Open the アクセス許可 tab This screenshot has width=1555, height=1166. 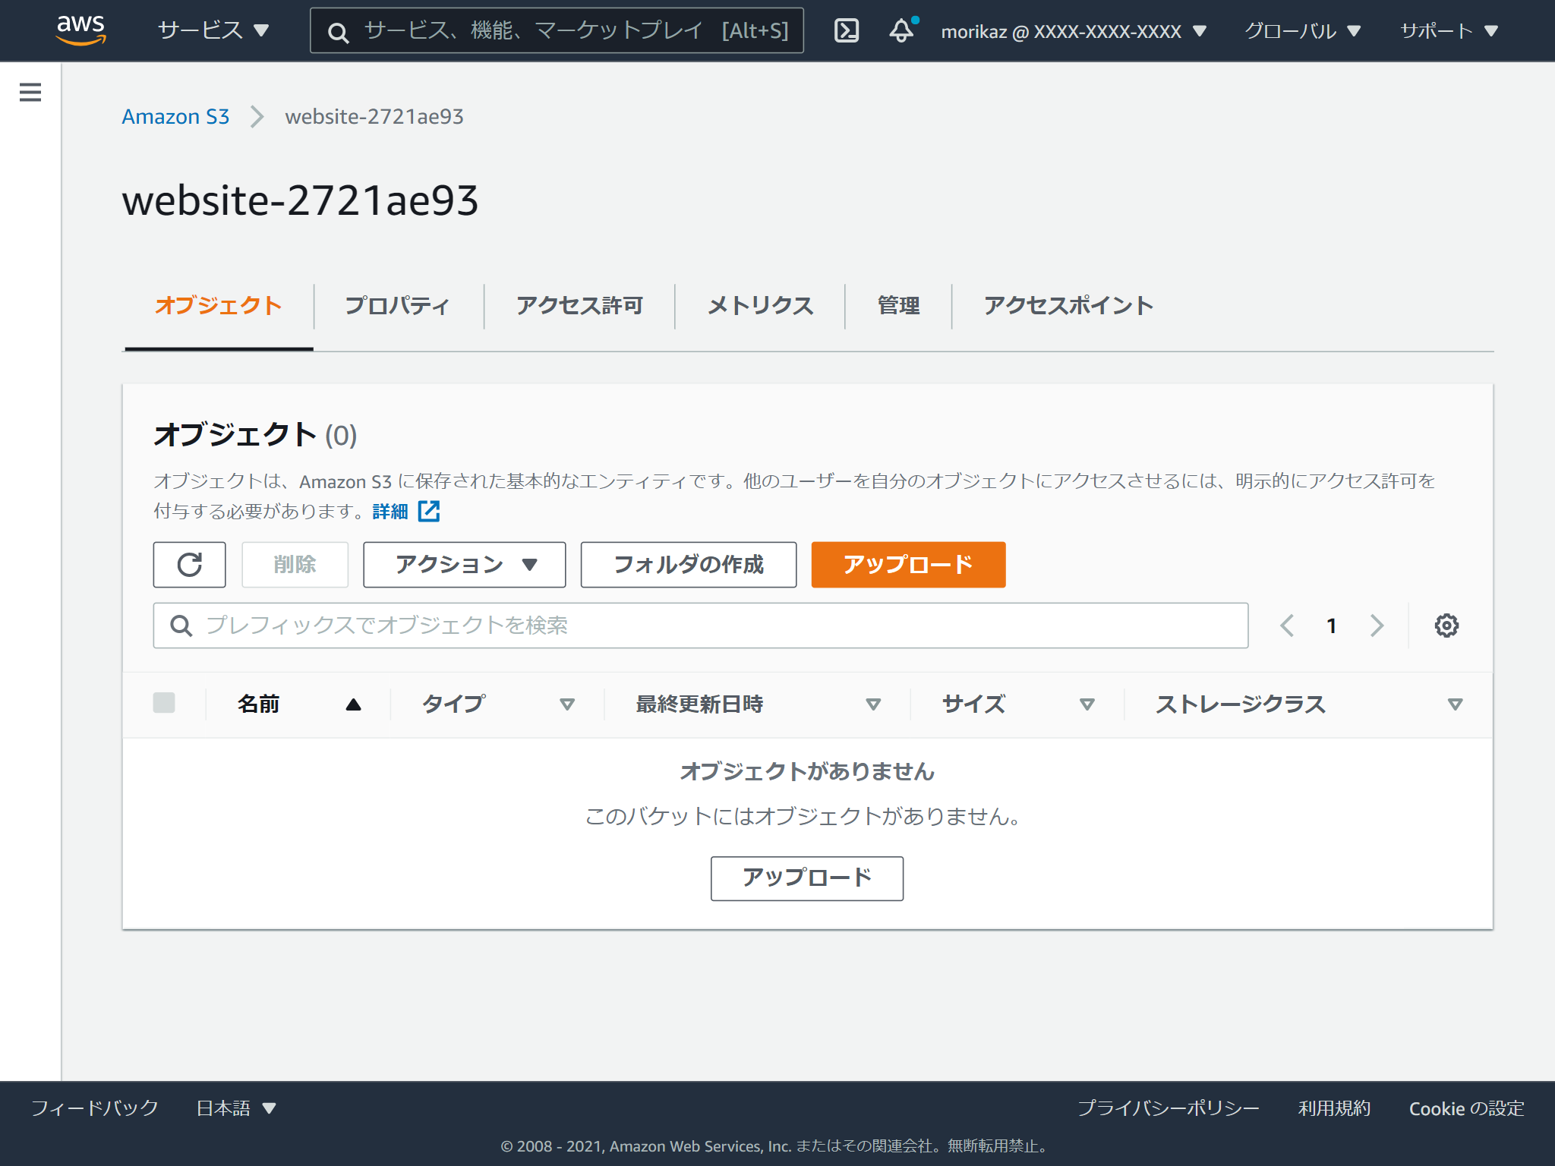(x=579, y=305)
